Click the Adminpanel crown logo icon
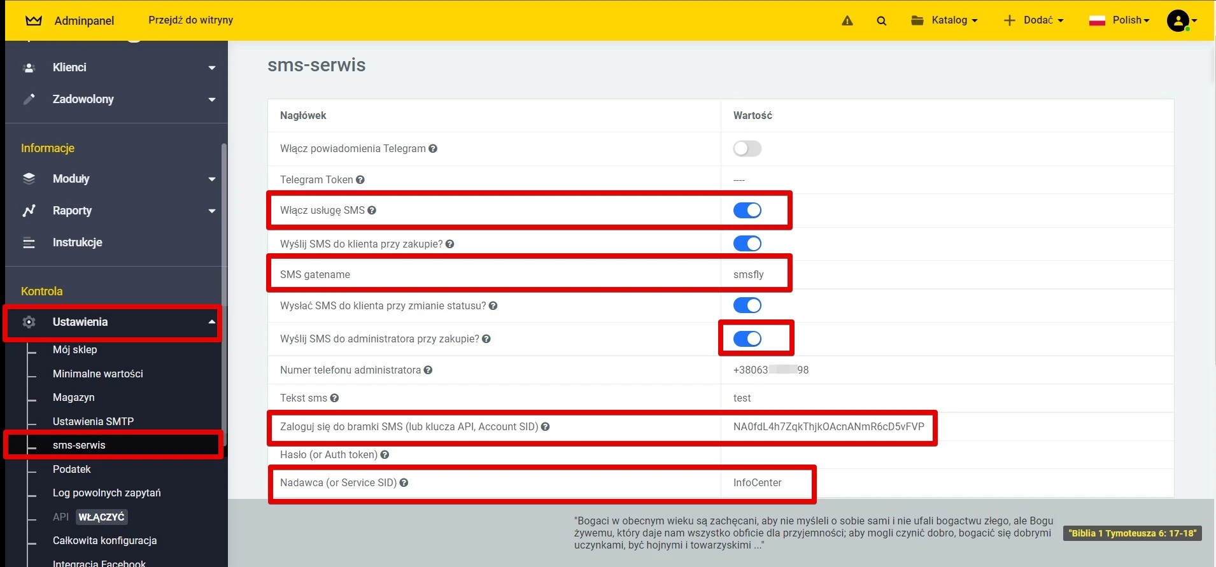Screen dimensions: 1216x567 [34, 20]
